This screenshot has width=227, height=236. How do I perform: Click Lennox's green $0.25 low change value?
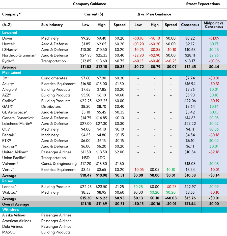(138, 187)
